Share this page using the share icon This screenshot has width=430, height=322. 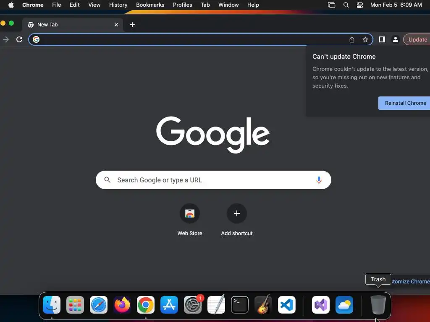(352, 40)
